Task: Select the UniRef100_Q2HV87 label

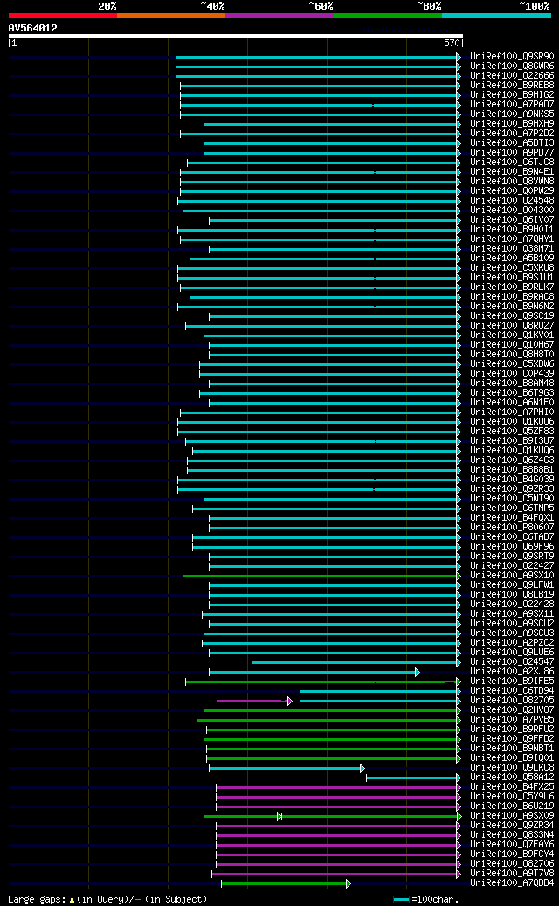Action: click(512, 709)
